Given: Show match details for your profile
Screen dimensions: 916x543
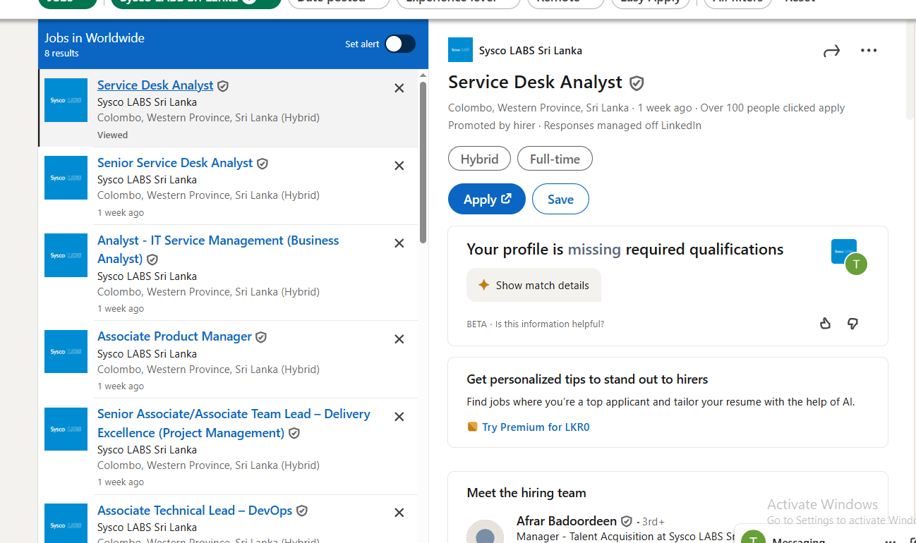Looking at the screenshot, I should click(x=534, y=285).
